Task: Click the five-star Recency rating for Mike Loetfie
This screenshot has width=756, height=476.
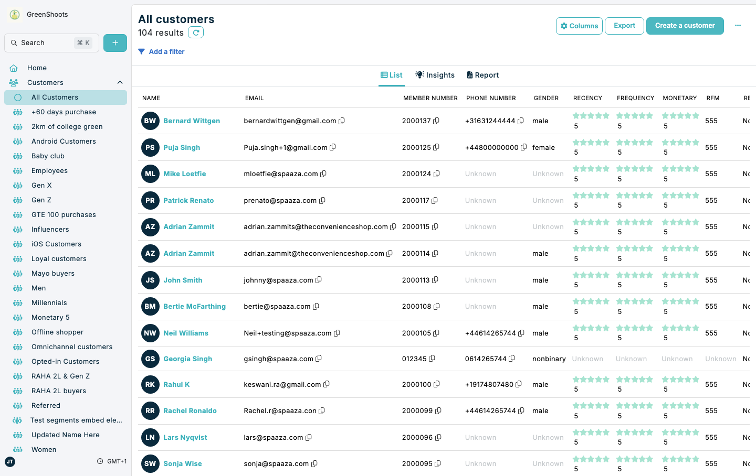Action: click(x=591, y=169)
